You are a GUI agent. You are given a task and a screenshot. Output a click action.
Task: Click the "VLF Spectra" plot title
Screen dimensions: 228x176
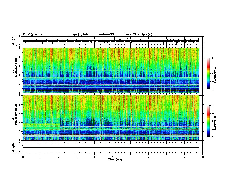33,35
